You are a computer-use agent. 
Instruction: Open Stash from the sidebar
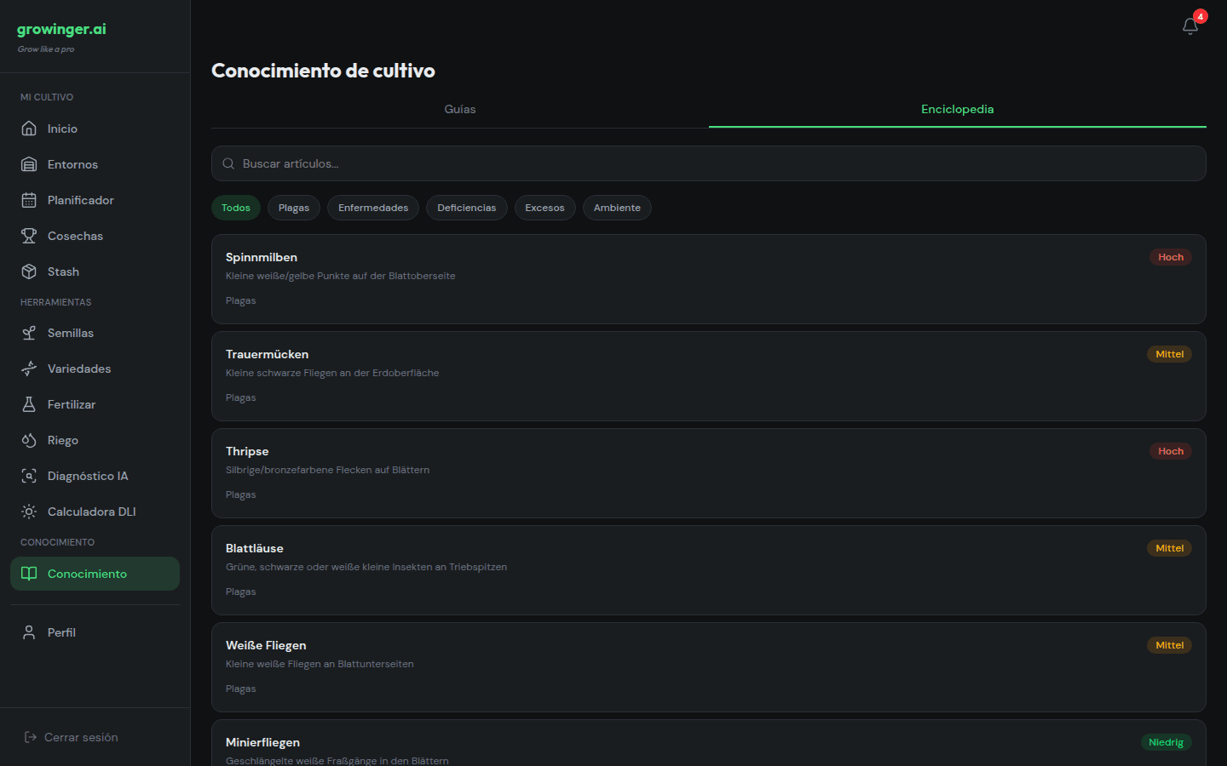point(95,272)
